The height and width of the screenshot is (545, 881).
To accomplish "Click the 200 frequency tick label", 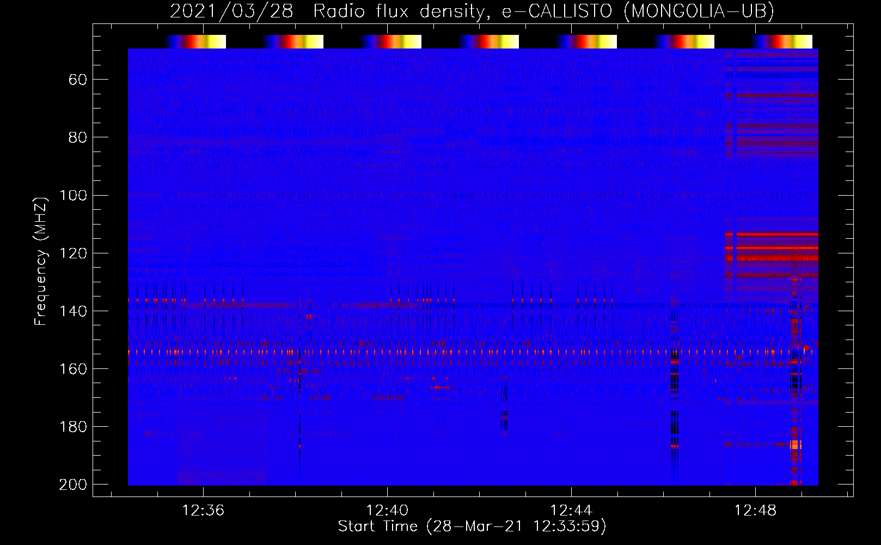I will pyautogui.click(x=74, y=484).
